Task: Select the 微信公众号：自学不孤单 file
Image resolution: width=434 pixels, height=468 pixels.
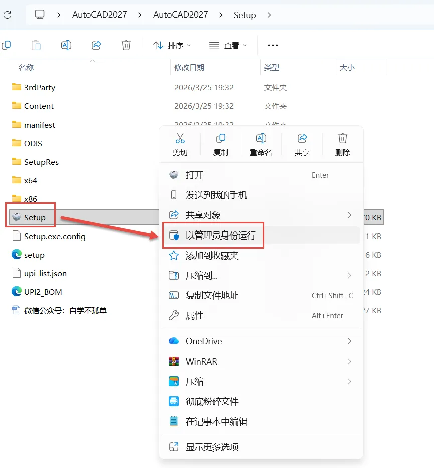Action: coord(59,310)
